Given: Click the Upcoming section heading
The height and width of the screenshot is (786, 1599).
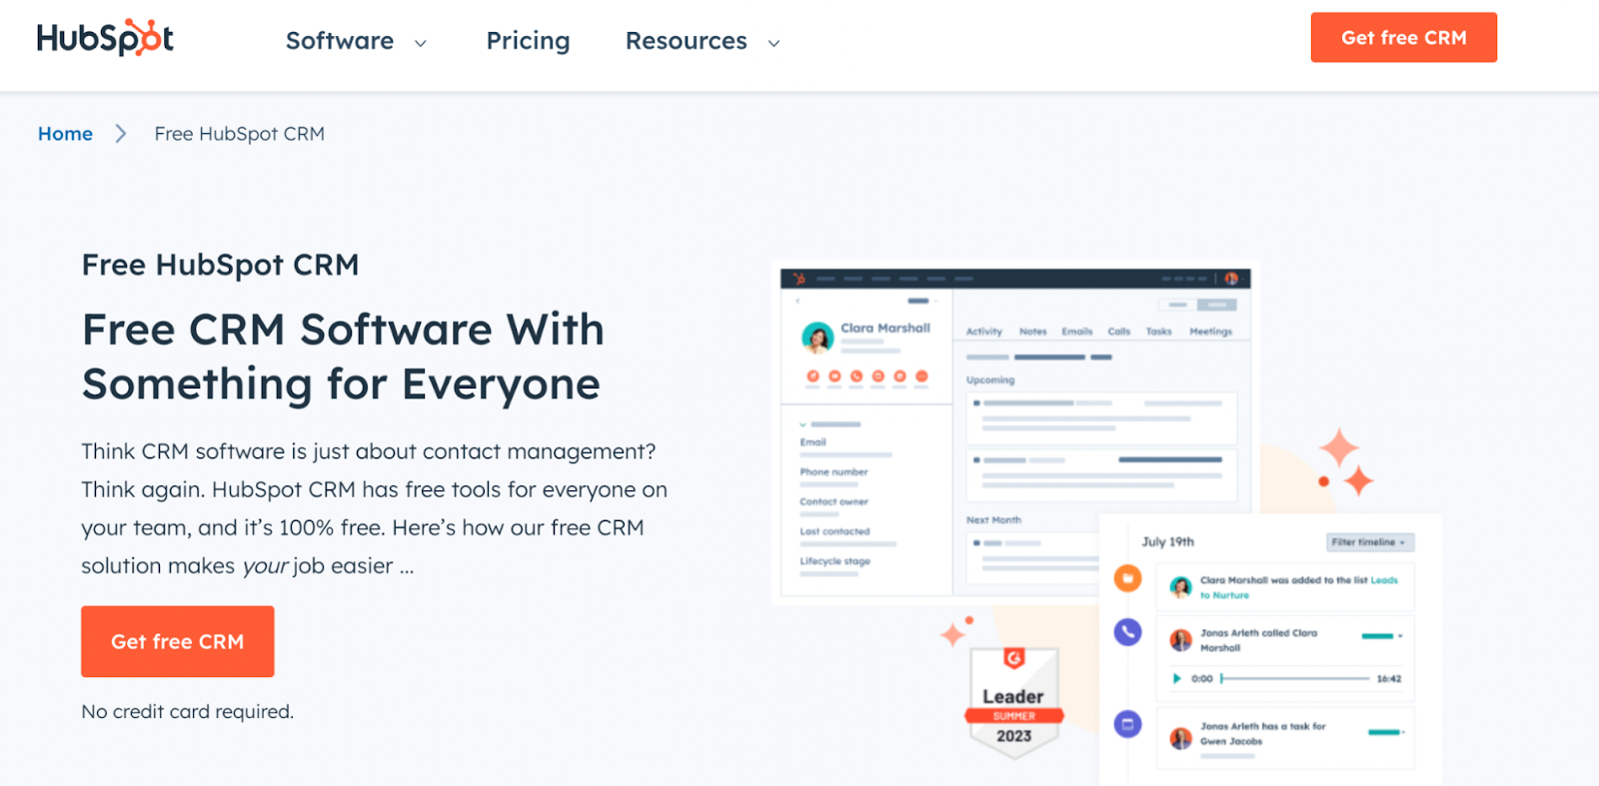Looking at the screenshot, I should tap(989, 381).
